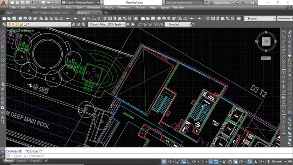The image size is (293, 165).
Task: Switch to the Layout1 tab
Action: tap(22, 161)
